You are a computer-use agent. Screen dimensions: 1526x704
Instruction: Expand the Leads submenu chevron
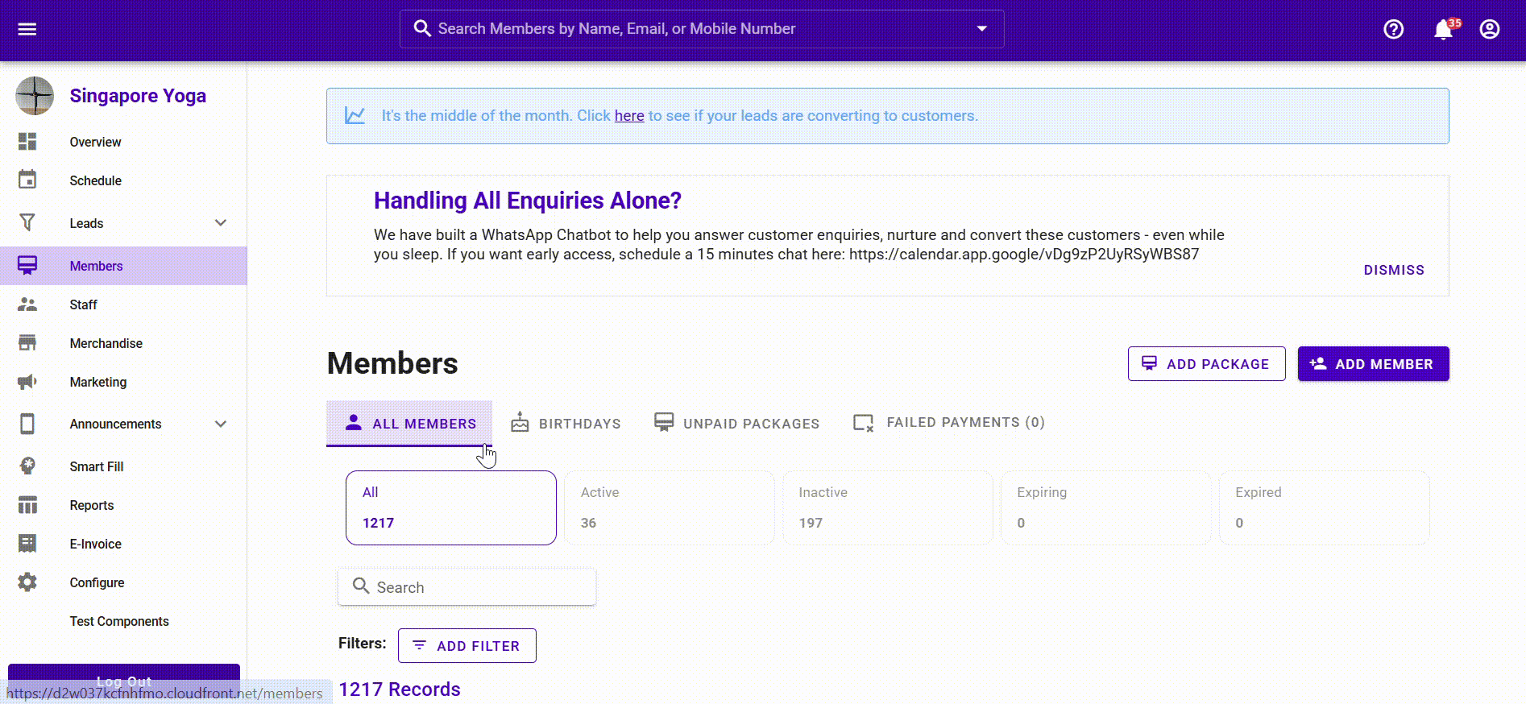[221, 223]
